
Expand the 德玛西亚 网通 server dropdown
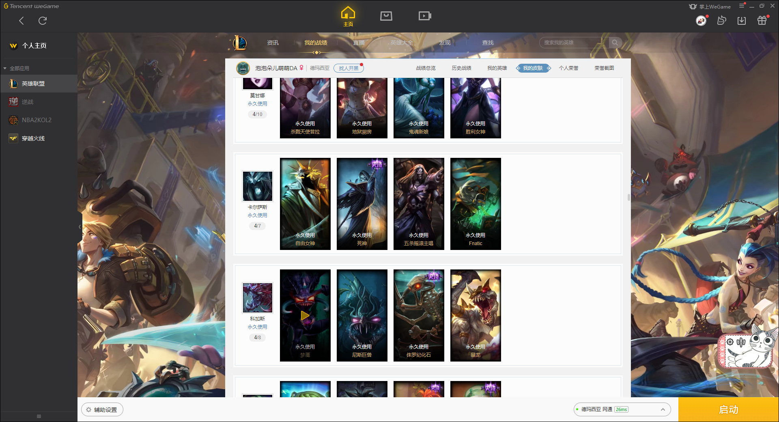(622, 409)
